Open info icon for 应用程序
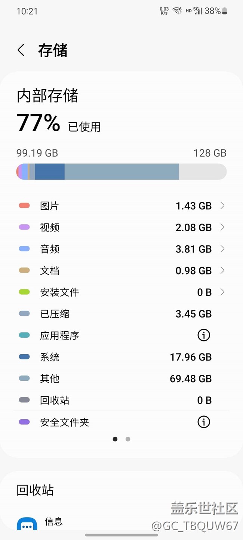243x540 pixels. [x=204, y=335]
